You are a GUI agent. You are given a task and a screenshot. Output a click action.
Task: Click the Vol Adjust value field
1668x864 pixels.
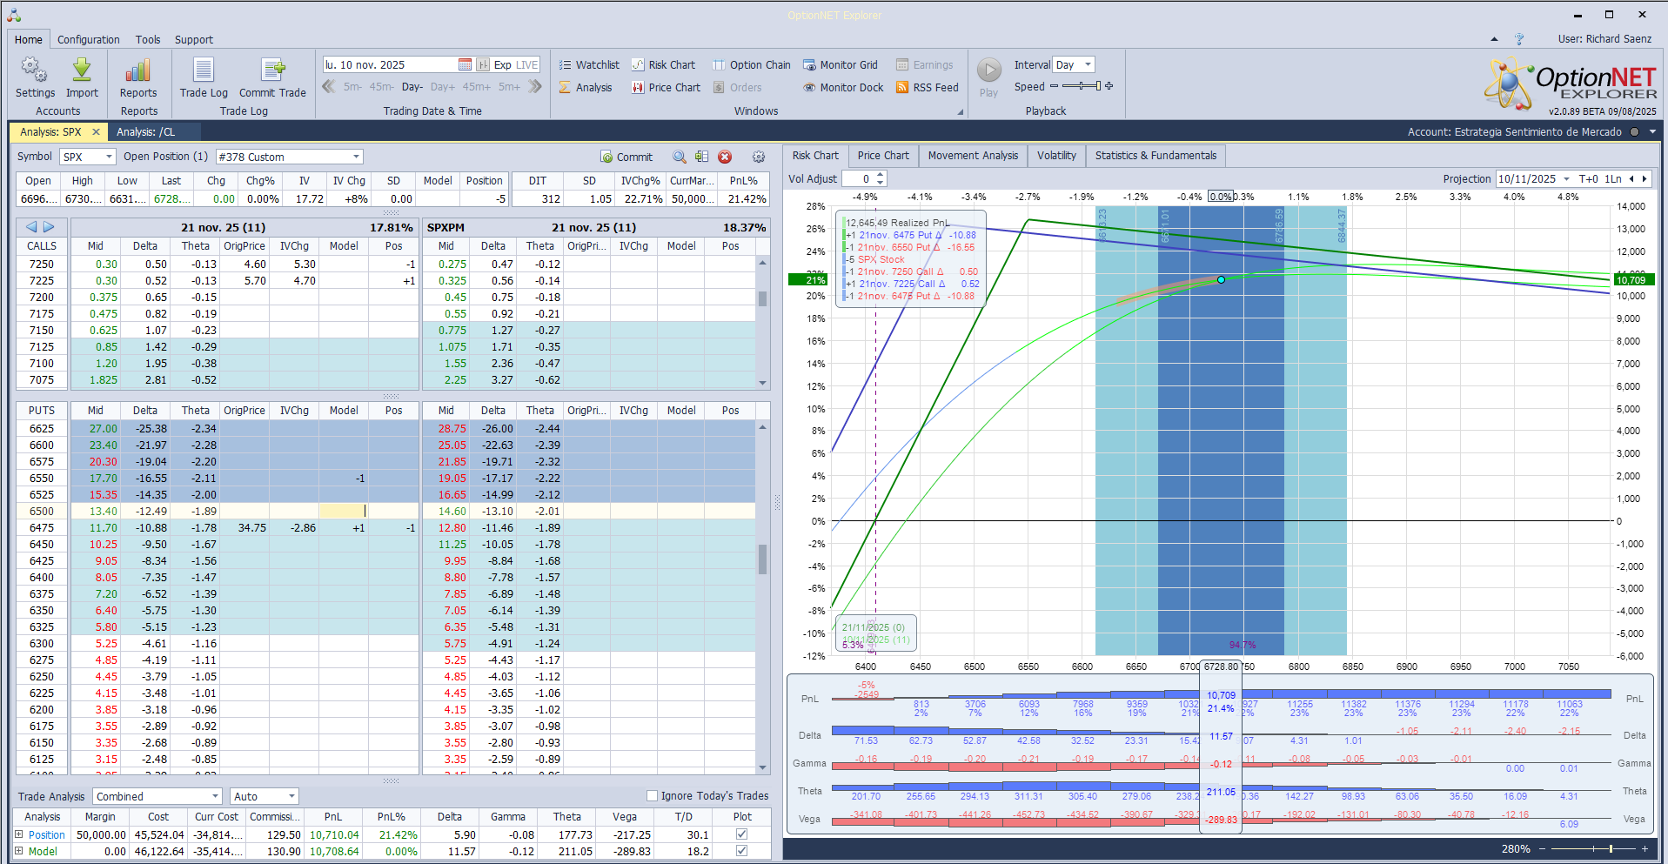859,178
